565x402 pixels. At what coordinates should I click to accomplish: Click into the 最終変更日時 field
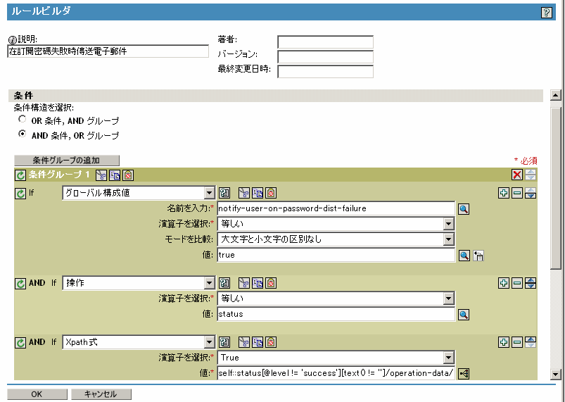pos(325,71)
